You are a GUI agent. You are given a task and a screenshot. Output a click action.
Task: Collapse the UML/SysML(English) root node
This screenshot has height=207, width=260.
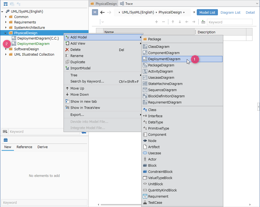coord(2,12)
